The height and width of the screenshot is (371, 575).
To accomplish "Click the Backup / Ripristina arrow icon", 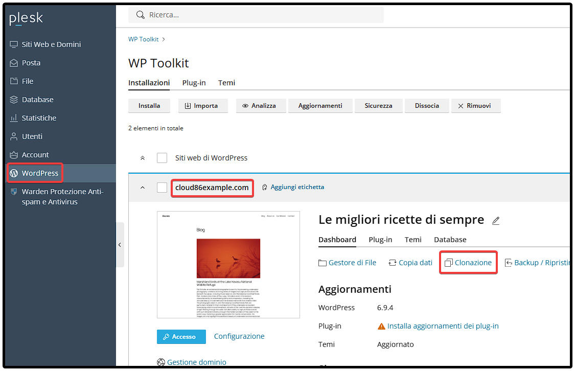I will [508, 263].
